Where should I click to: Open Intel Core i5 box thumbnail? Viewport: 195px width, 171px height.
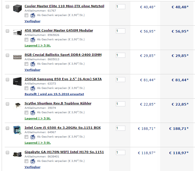click(17, 130)
